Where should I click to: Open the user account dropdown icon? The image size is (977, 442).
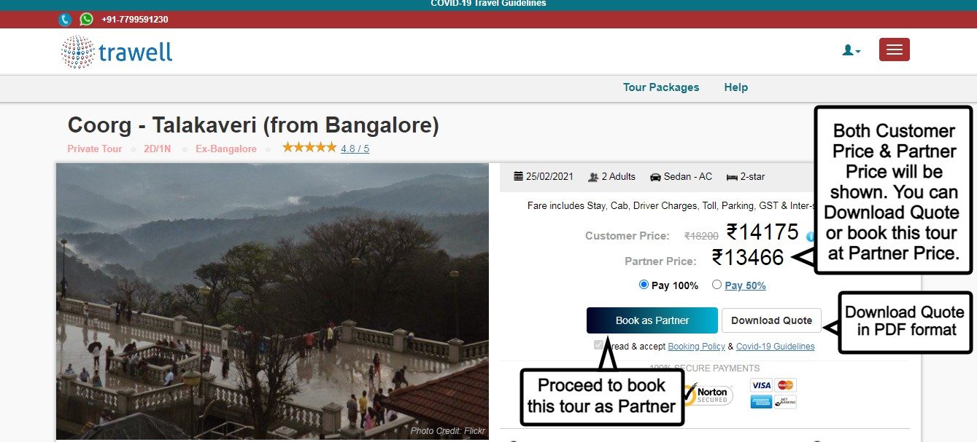(852, 50)
